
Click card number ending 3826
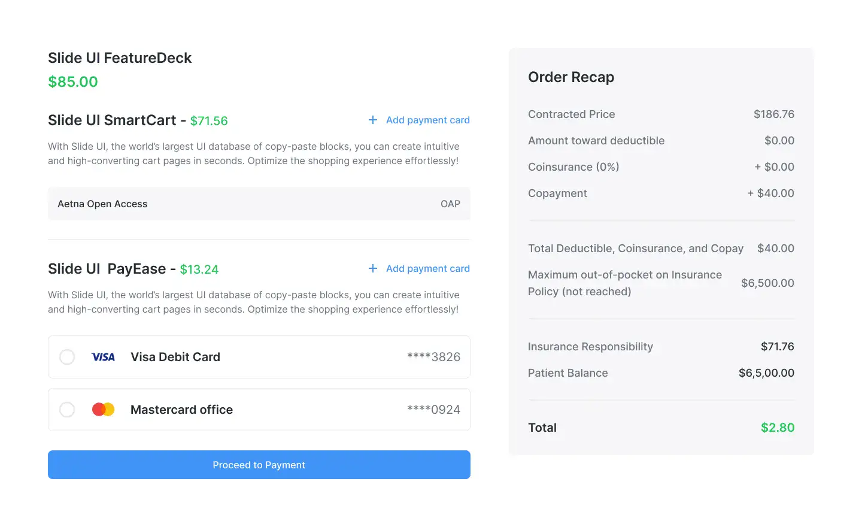tap(433, 357)
